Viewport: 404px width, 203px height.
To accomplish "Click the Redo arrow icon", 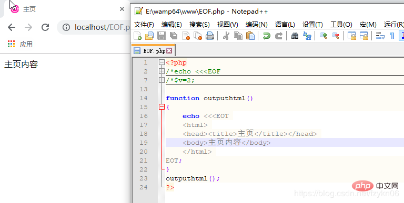I will pyautogui.click(x=278, y=36).
